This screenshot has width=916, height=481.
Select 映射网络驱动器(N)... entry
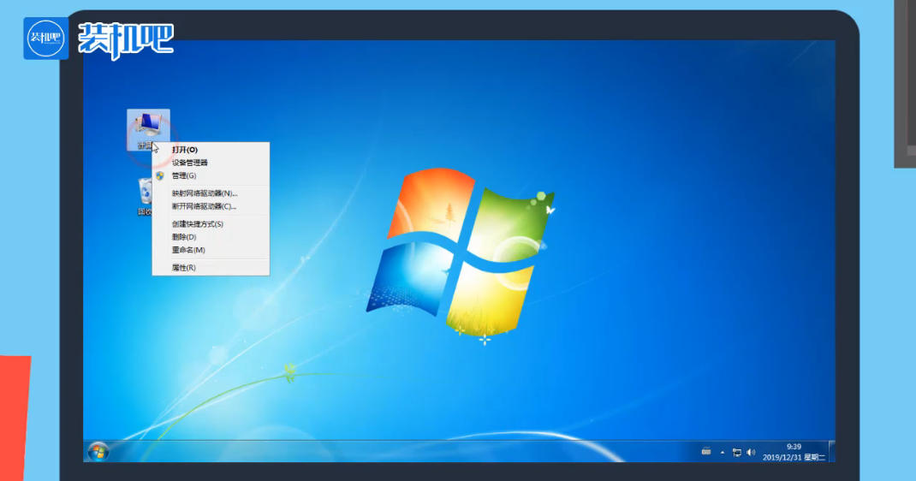[211, 193]
